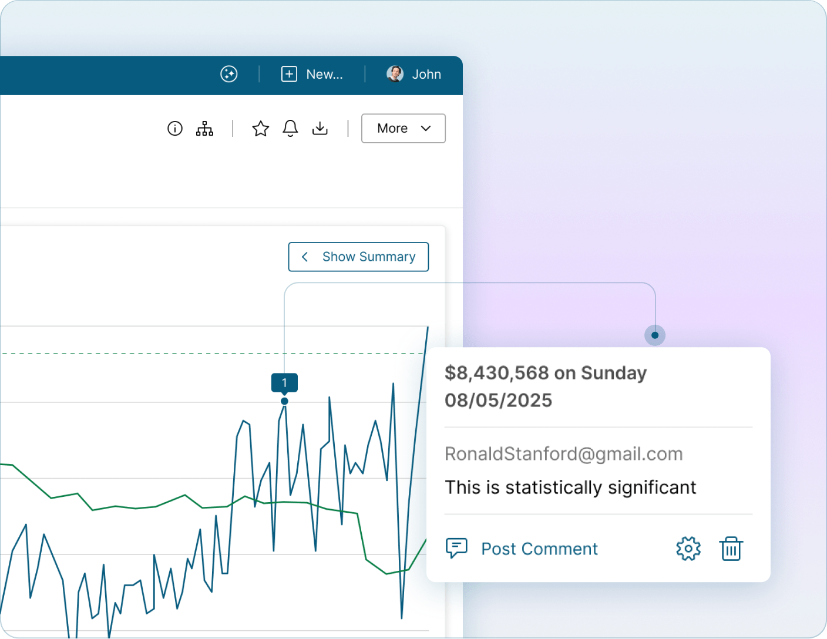Viewport: 827px width, 639px height.
Task: Click RonaldStanford@gmail.com in the comment card
Action: [x=564, y=453]
